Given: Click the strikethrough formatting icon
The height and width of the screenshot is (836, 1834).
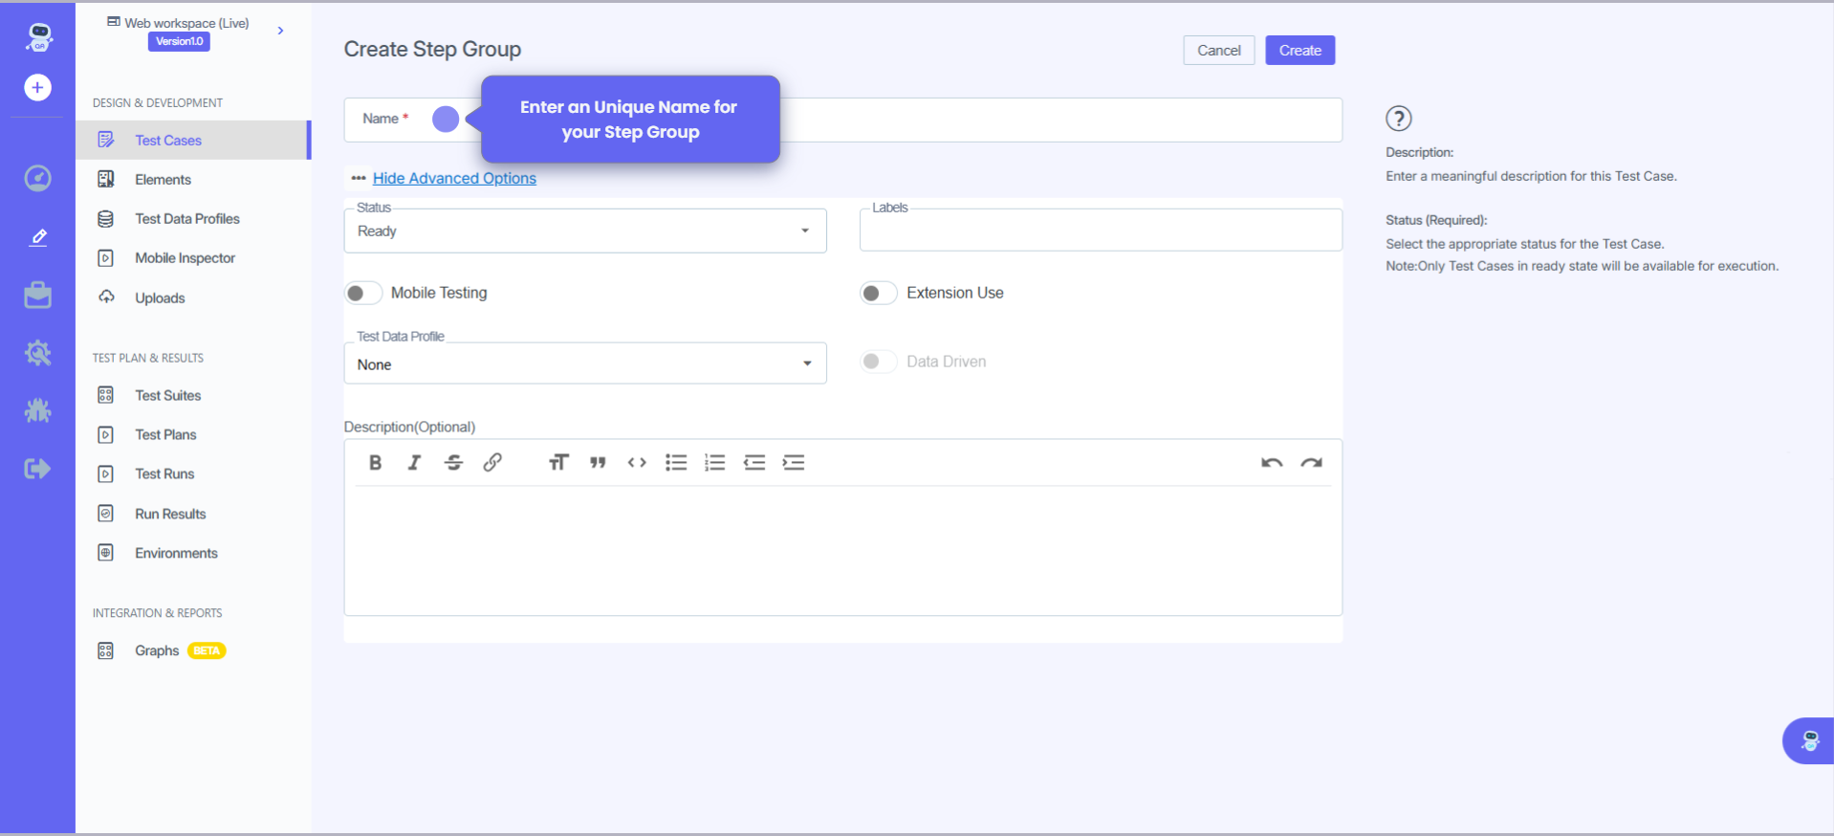Looking at the screenshot, I should (x=453, y=463).
